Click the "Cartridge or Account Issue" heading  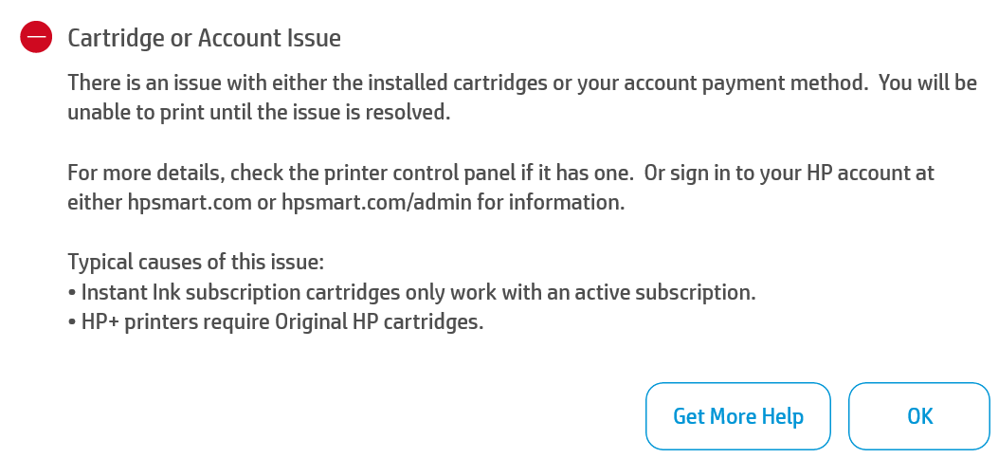[204, 38]
